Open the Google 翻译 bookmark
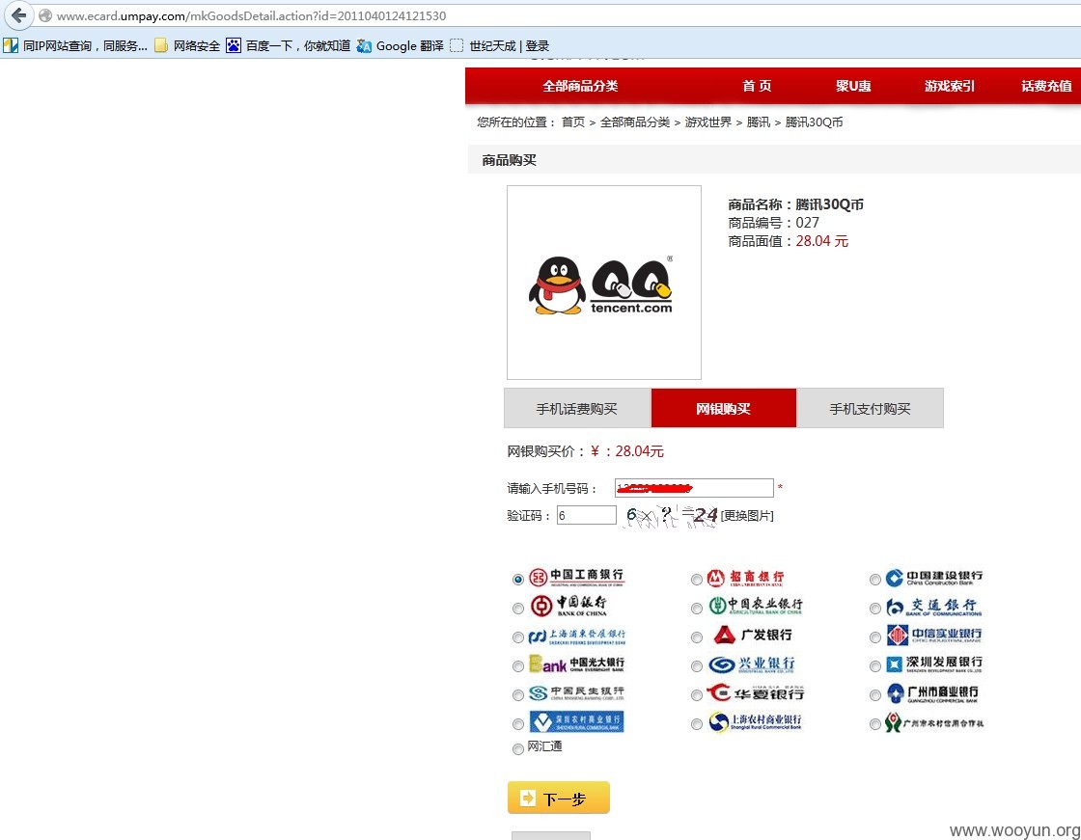 coord(401,45)
